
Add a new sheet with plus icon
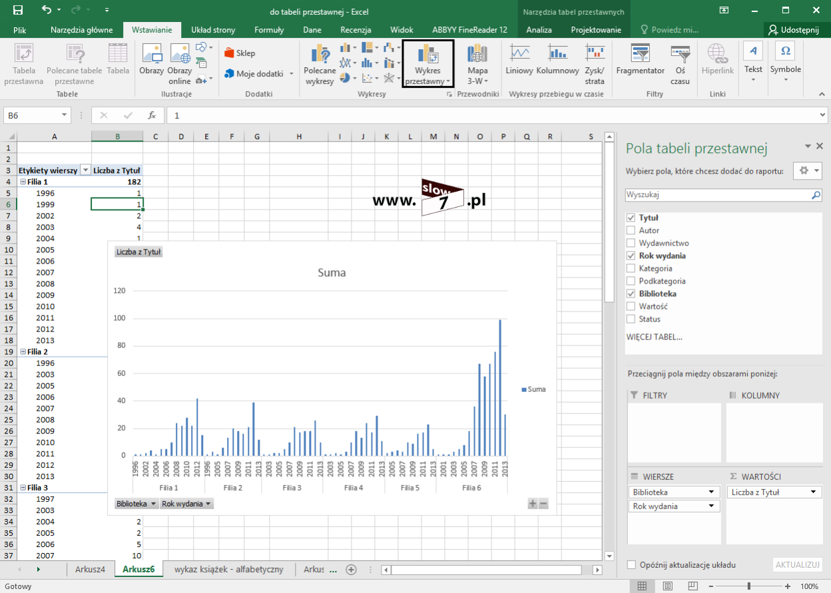click(x=351, y=570)
